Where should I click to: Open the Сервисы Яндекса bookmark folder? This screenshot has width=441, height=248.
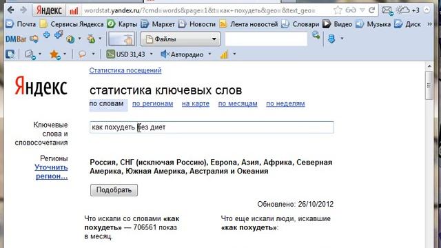[72, 24]
